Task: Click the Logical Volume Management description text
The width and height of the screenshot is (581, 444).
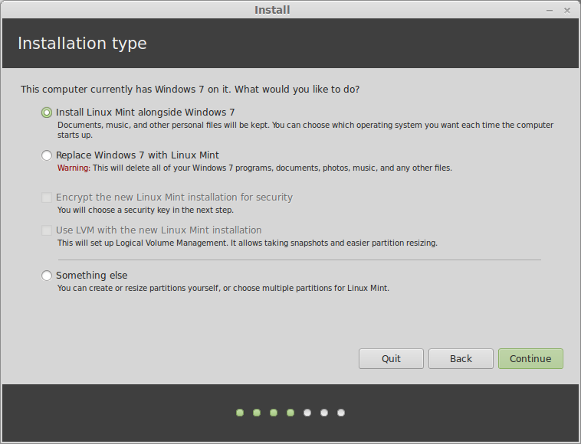Action: pos(247,243)
